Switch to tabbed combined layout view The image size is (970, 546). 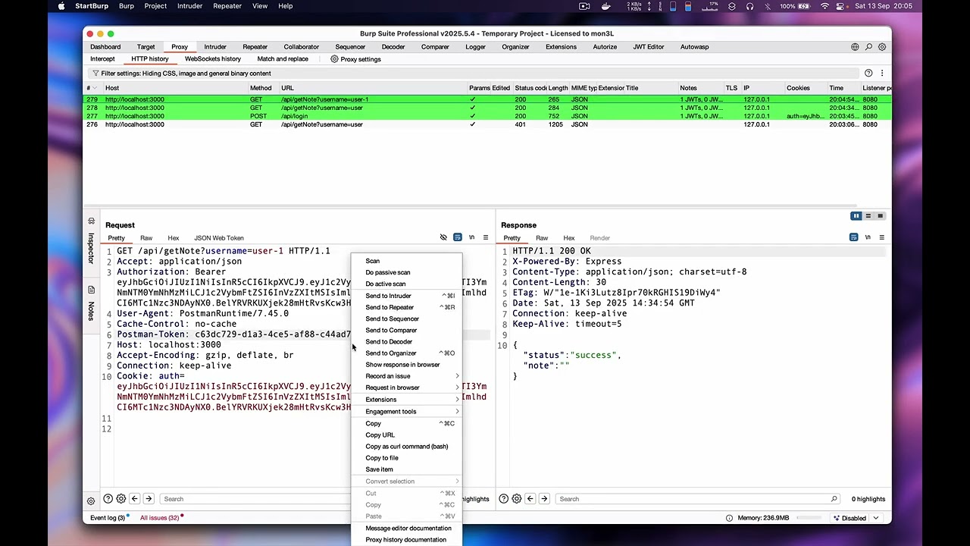pos(880,216)
